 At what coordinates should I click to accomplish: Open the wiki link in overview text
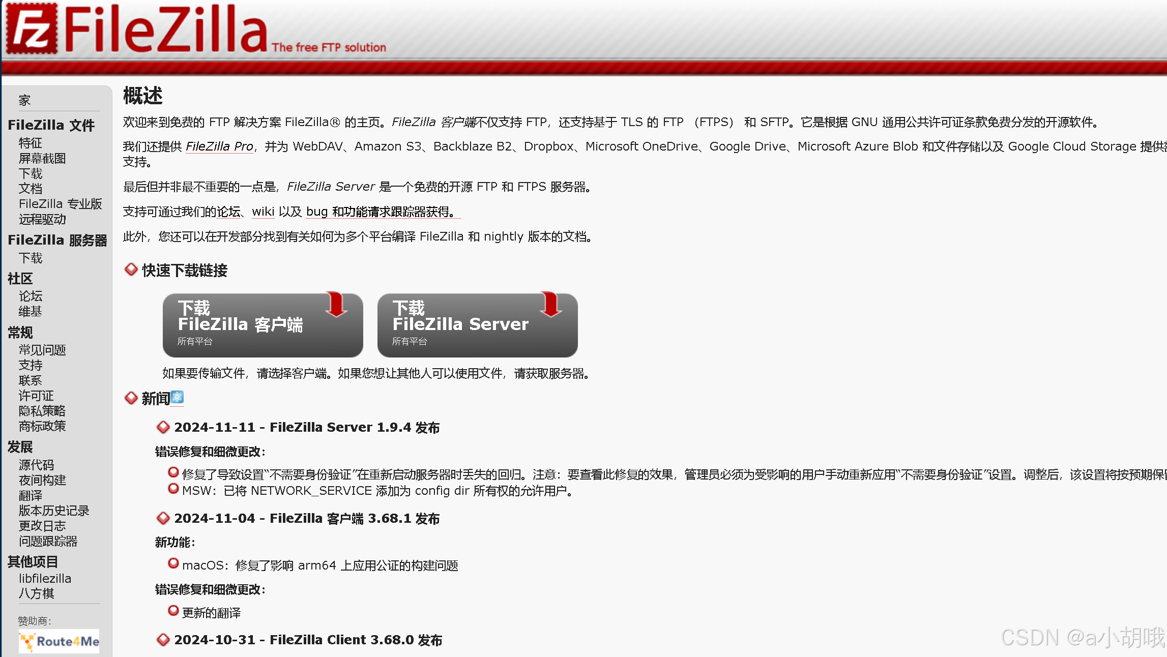pos(263,212)
